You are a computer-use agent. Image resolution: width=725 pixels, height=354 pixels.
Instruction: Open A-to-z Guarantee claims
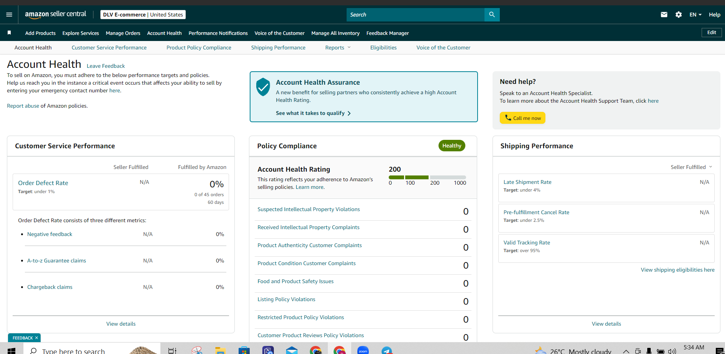57,261
